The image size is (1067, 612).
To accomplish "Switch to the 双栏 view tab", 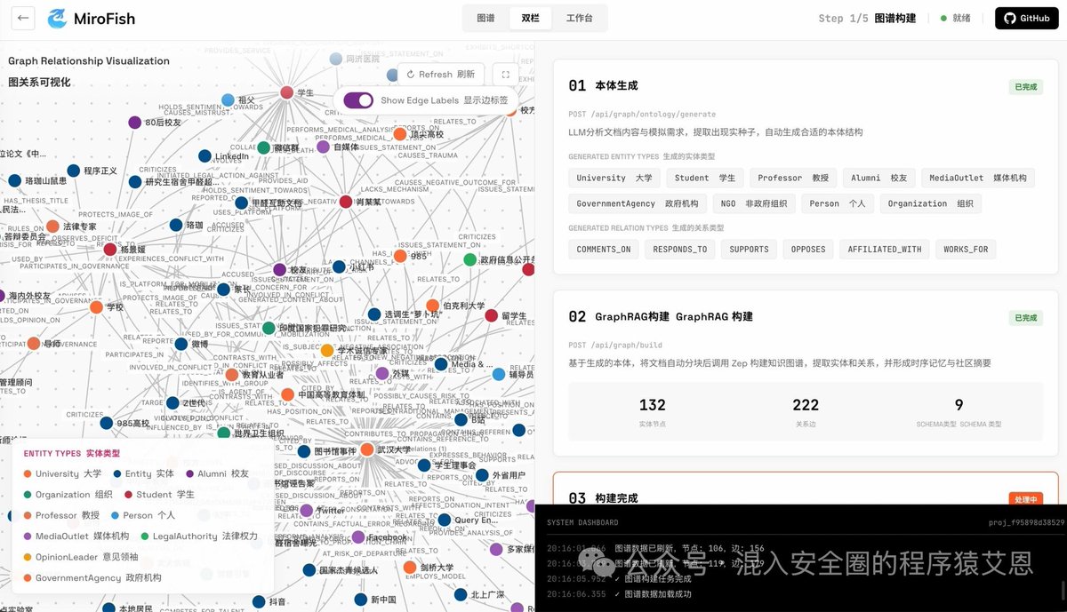I will tap(530, 18).
